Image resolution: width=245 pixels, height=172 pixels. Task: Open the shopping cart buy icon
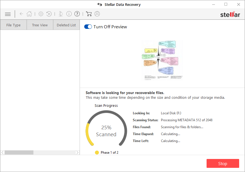pos(89,14)
